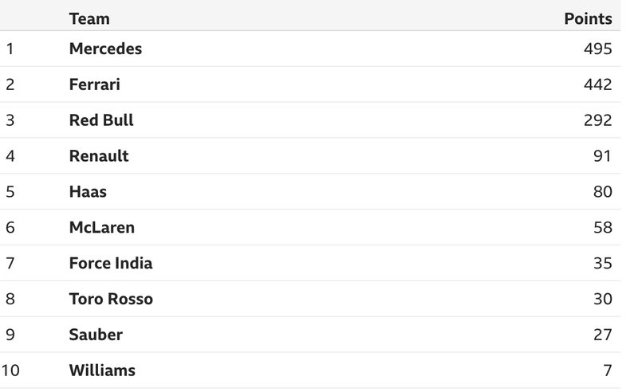Click position number 1 for Mercedes
This screenshot has height=392, width=638.
click(10, 49)
